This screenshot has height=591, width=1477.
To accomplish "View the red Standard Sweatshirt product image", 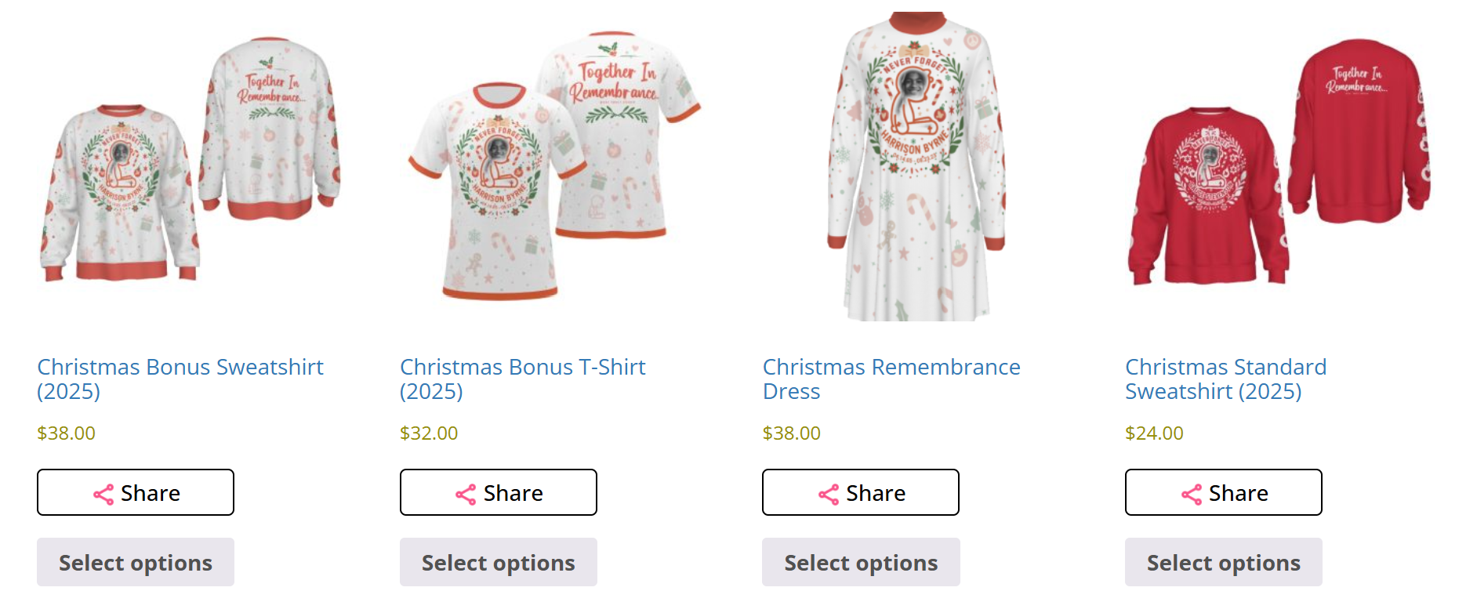I will (x=1278, y=165).
